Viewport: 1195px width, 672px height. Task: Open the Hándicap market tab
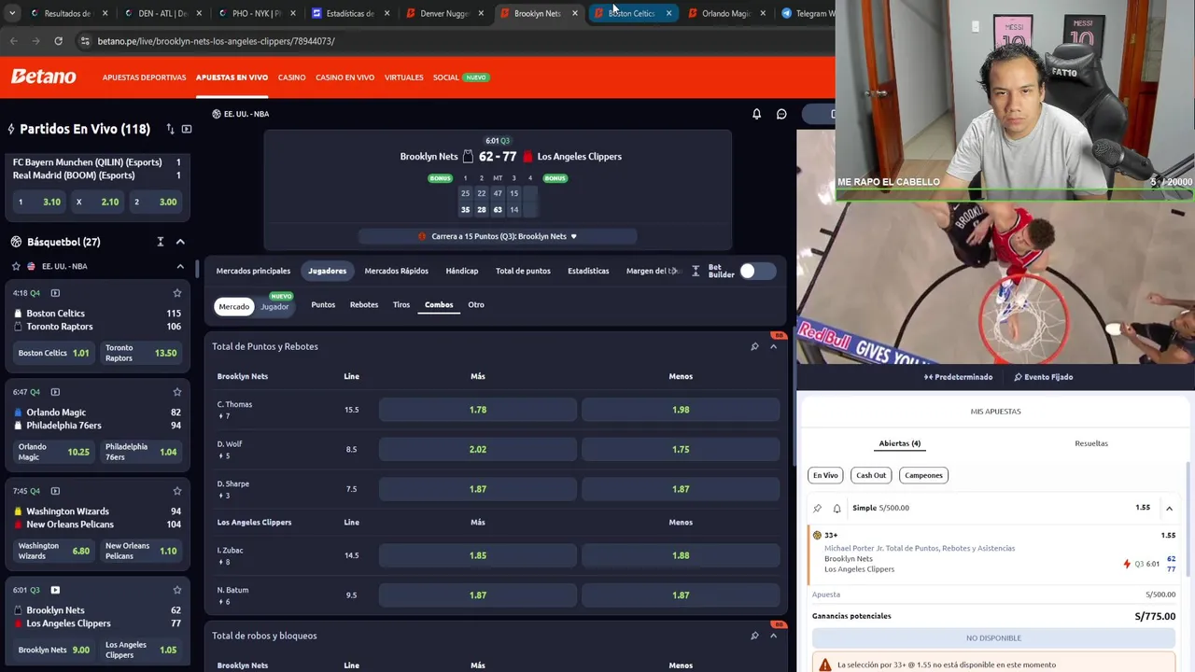pyautogui.click(x=462, y=271)
